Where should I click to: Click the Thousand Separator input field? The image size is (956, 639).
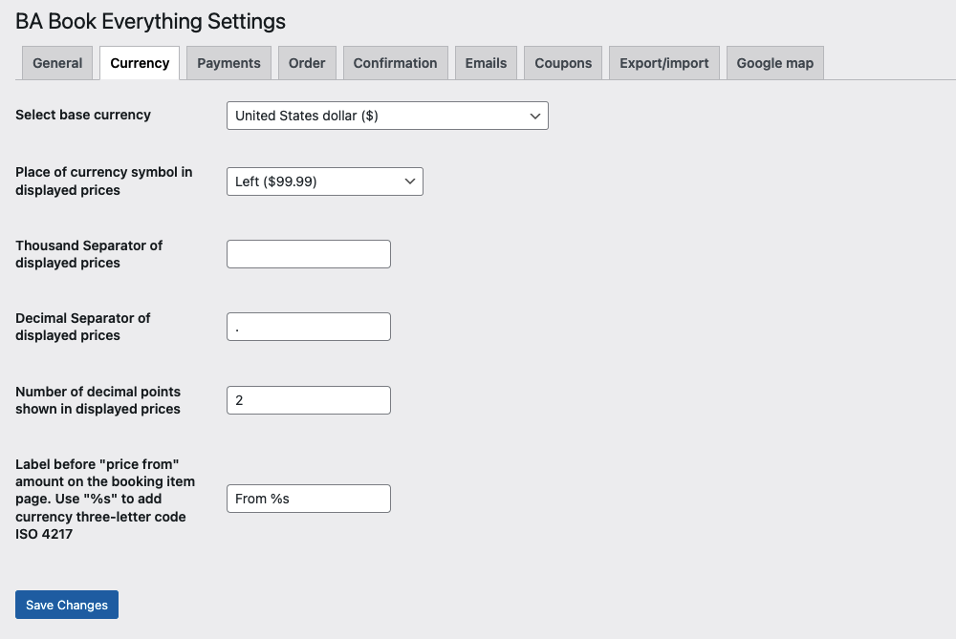(308, 254)
